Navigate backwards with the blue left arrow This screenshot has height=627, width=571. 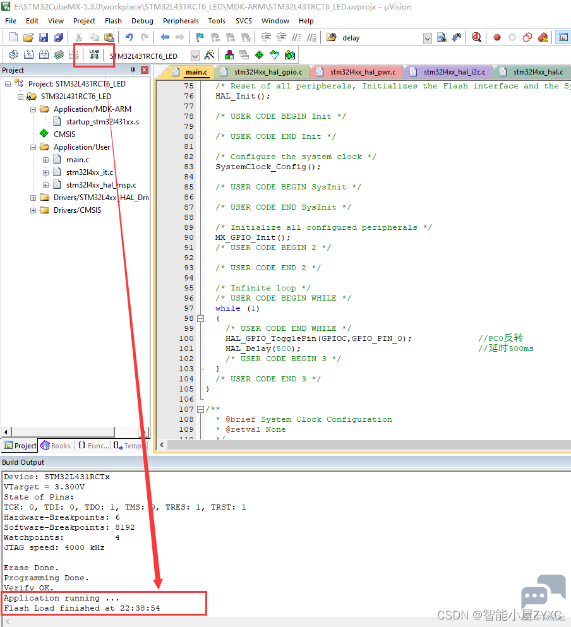pos(165,37)
